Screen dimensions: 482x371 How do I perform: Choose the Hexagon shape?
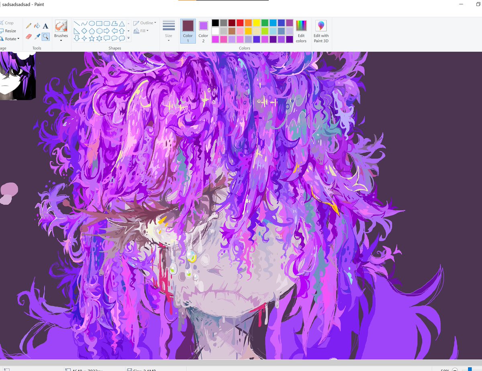click(99, 31)
